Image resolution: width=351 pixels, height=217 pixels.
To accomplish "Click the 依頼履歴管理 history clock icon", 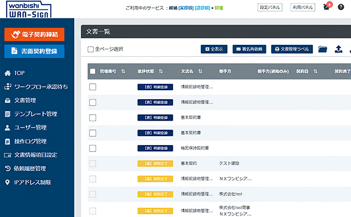I will pos(7,168).
